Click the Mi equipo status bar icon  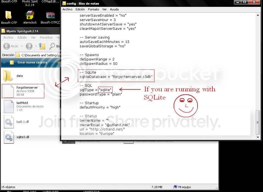pos(175,187)
